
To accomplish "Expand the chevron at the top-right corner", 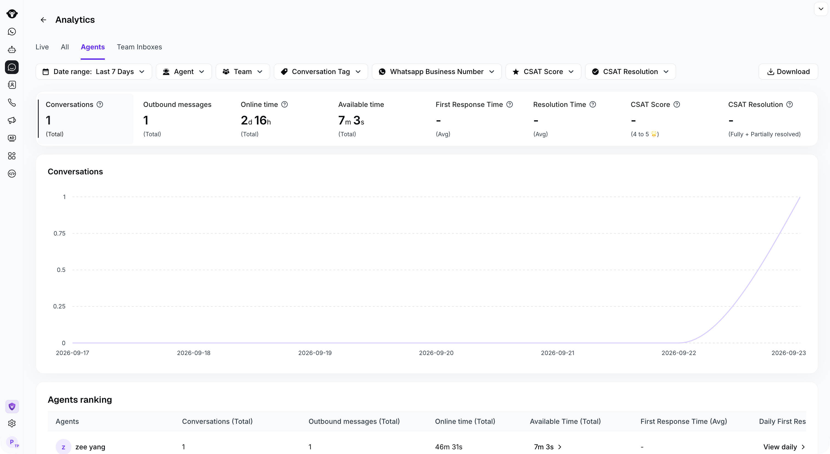I will pos(821,9).
